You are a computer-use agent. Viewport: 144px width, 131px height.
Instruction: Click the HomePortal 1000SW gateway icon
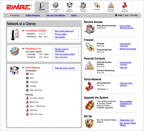point(15,34)
